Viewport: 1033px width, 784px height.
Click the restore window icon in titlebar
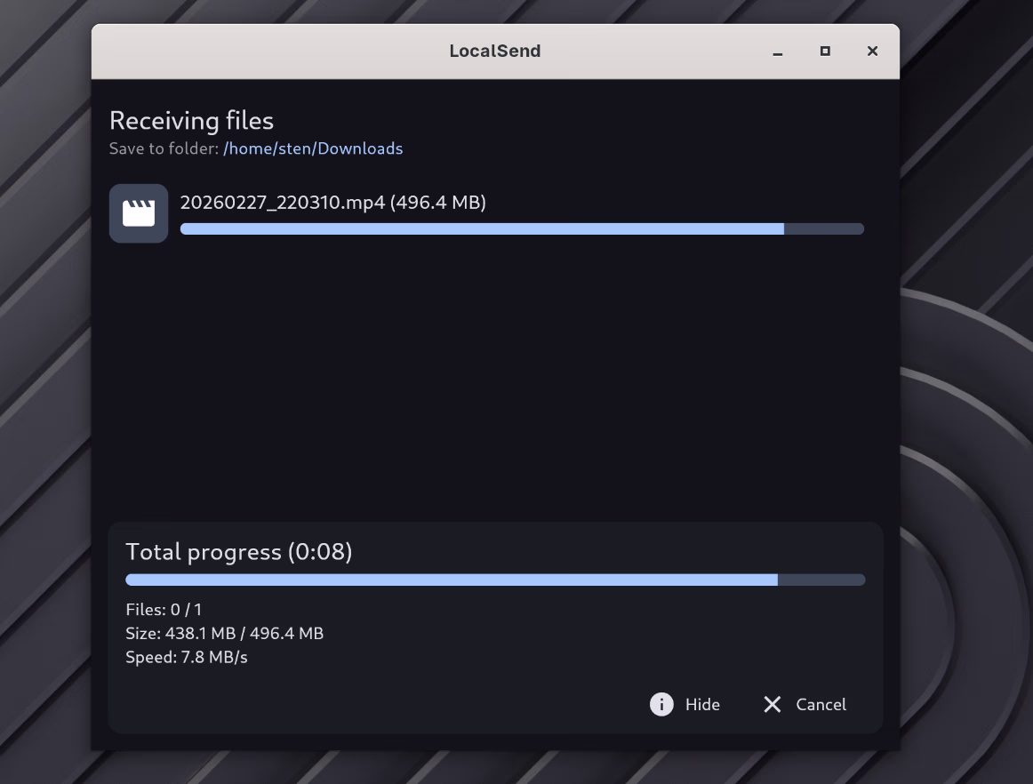tap(825, 52)
